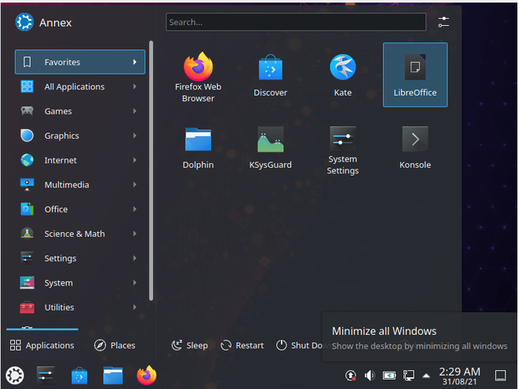This screenshot has height=389, width=518.
Task: Open the battery status tray icon
Action: pyautogui.click(x=389, y=376)
